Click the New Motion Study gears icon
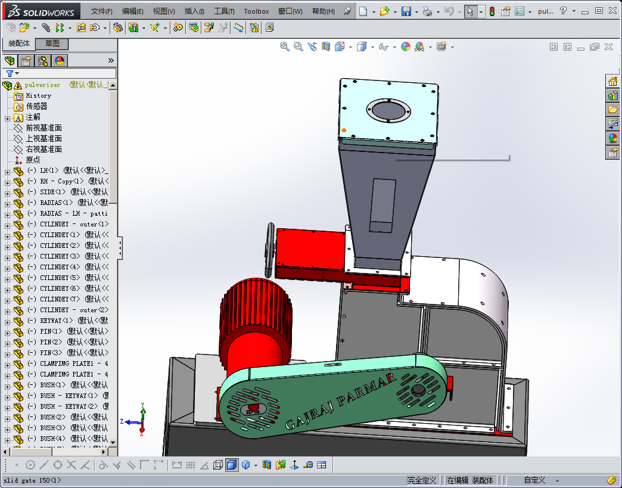 pyautogui.click(x=178, y=27)
